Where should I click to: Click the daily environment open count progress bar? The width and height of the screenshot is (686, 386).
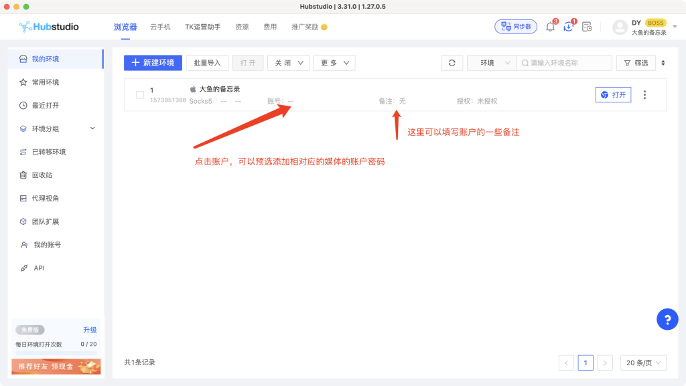click(x=56, y=353)
